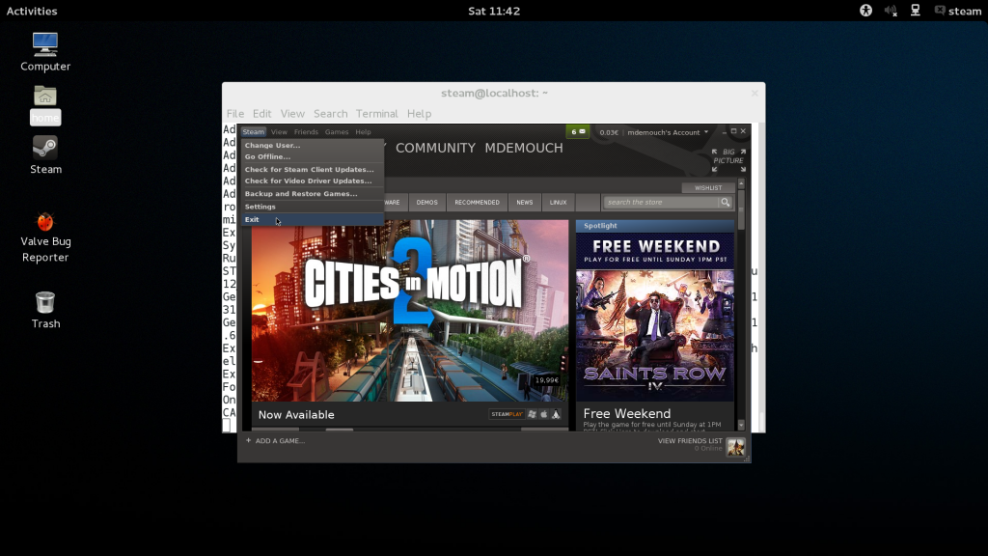Screen dimensions: 988x556
Task: Open the NEWS store tab
Action: (x=524, y=203)
